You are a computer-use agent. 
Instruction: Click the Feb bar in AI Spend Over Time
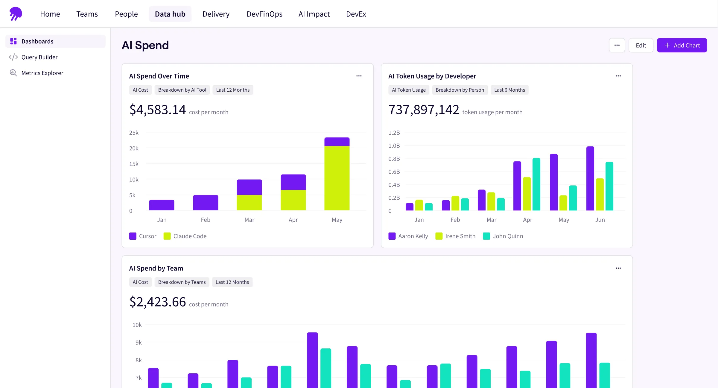pyautogui.click(x=206, y=203)
